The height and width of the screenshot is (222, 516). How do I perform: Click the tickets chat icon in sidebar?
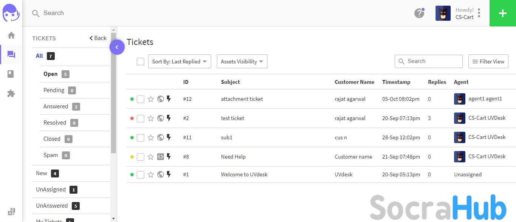point(11,55)
